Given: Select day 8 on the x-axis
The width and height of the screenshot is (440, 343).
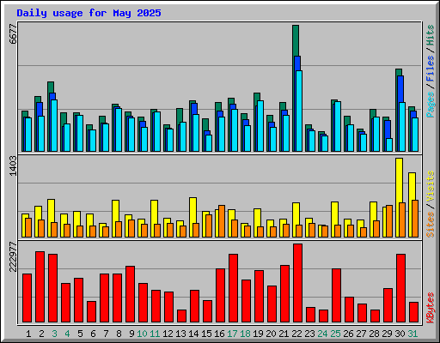Looking at the screenshot, I should (x=119, y=334).
